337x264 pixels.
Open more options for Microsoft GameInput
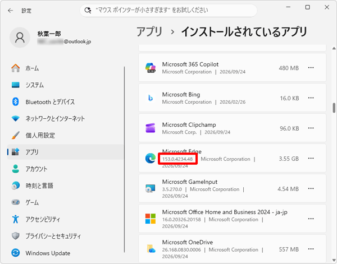coord(311,188)
